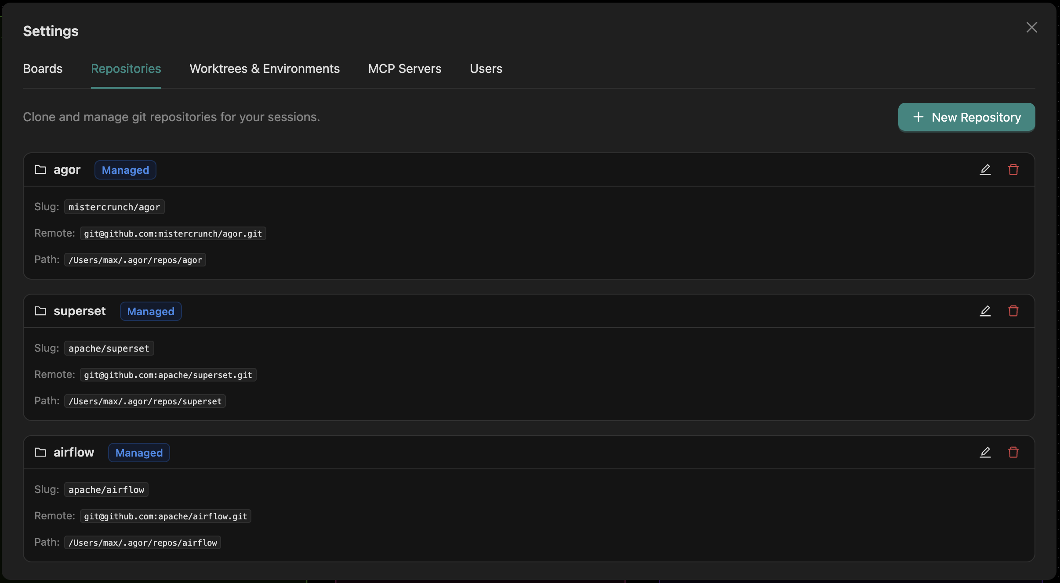
Task: Delete the superset repository
Action: click(1013, 311)
